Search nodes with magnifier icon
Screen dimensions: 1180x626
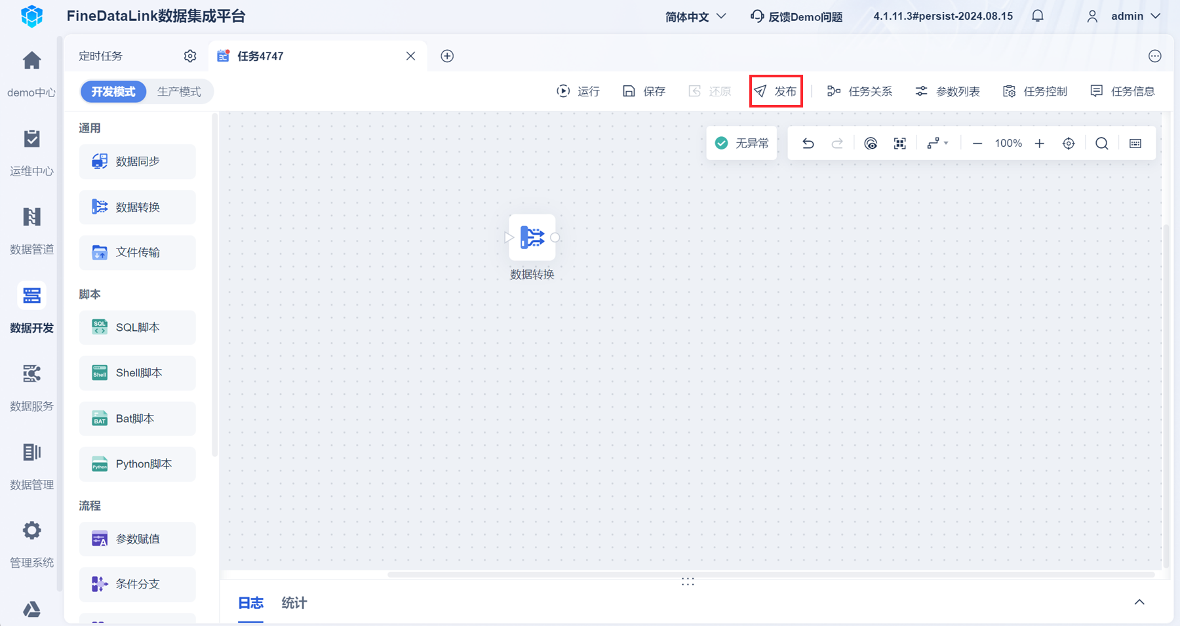[x=1102, y=144]
